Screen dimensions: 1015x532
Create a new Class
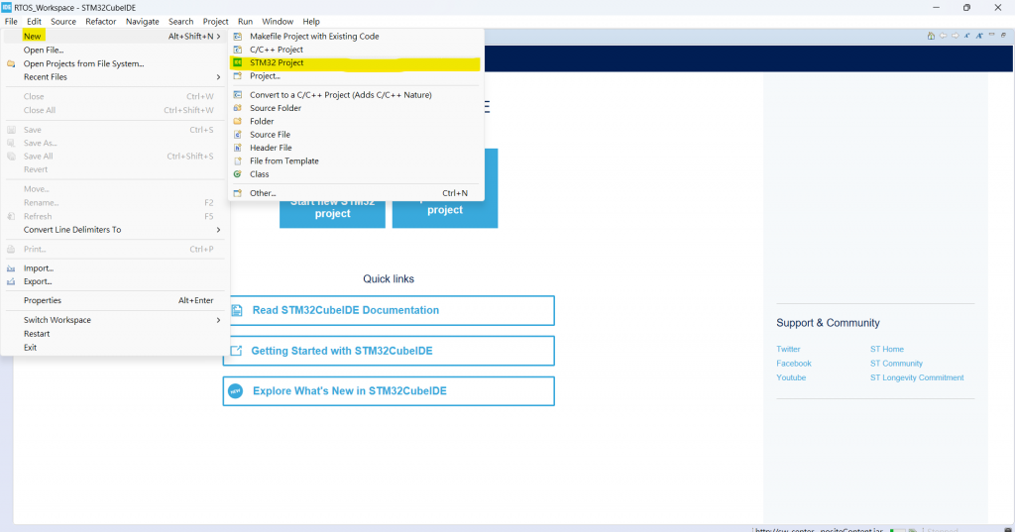coord(355,174)
